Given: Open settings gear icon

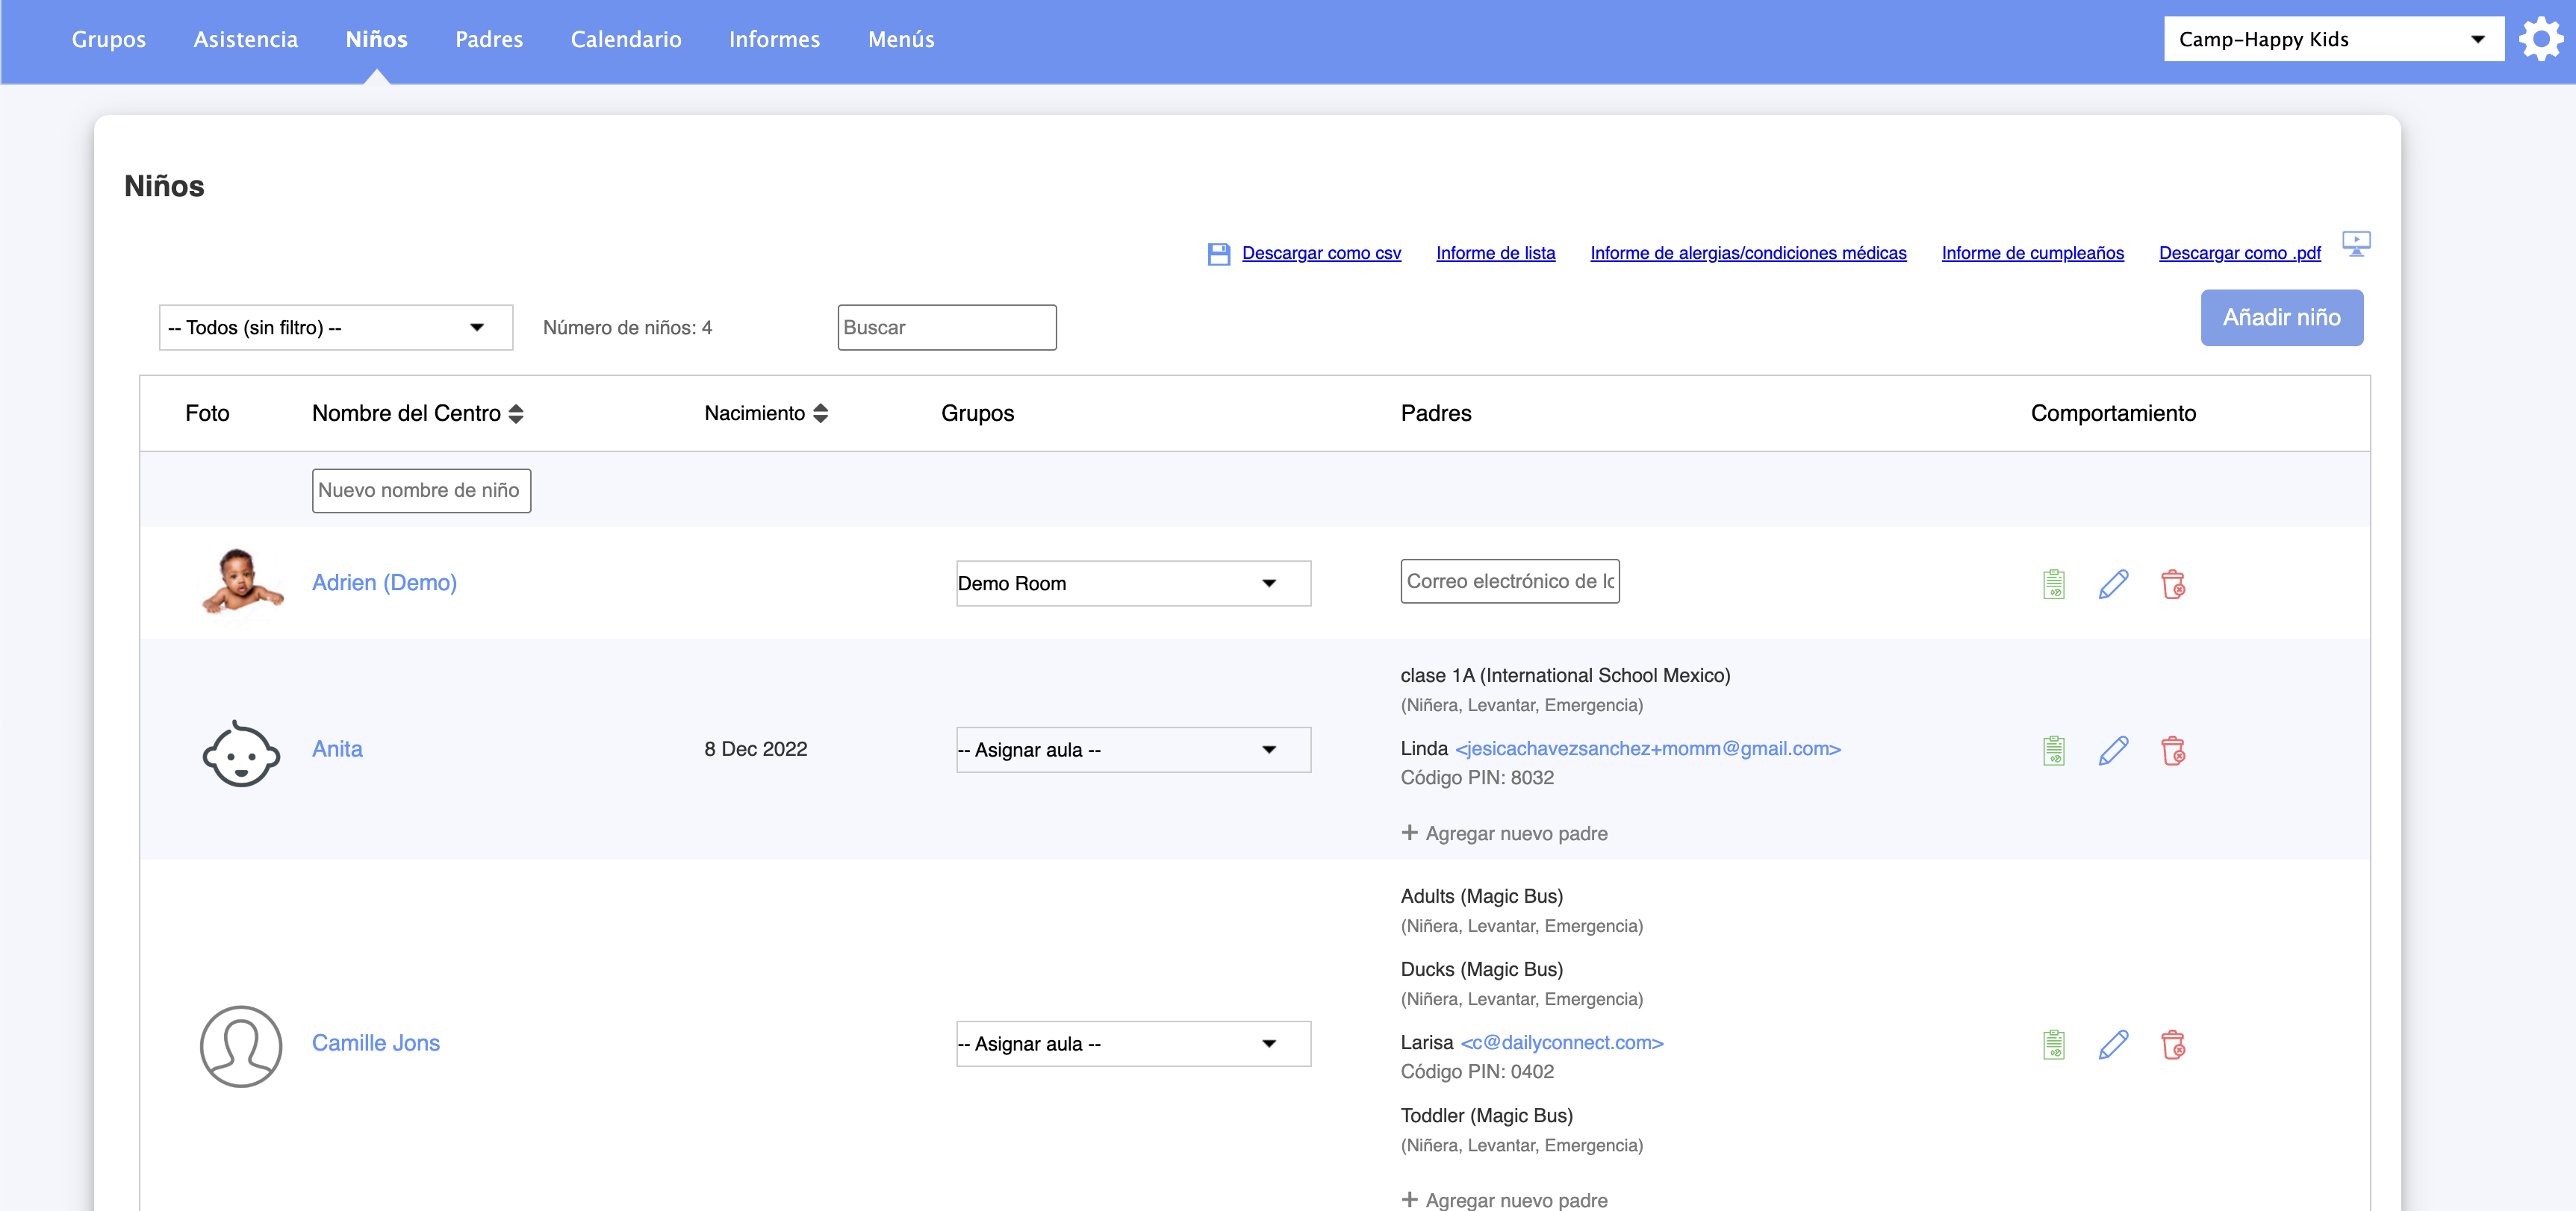Looking at the screenshot, I should (x=2540, y=40).
